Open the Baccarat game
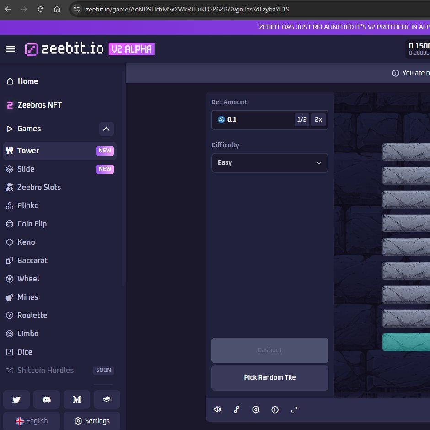This screenshot has width=430, height=430. click(60, 261)
